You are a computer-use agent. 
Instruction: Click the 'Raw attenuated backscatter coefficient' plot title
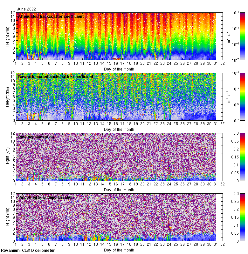pos(56,77)
